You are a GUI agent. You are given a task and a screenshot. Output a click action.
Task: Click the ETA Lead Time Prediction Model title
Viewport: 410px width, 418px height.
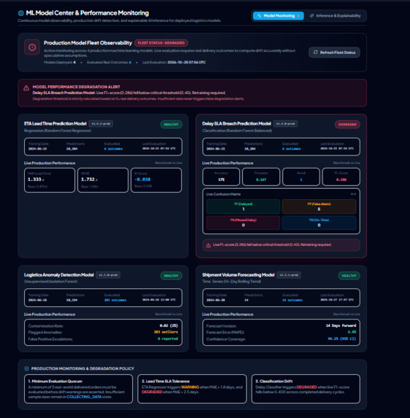(x=55, y=123)
